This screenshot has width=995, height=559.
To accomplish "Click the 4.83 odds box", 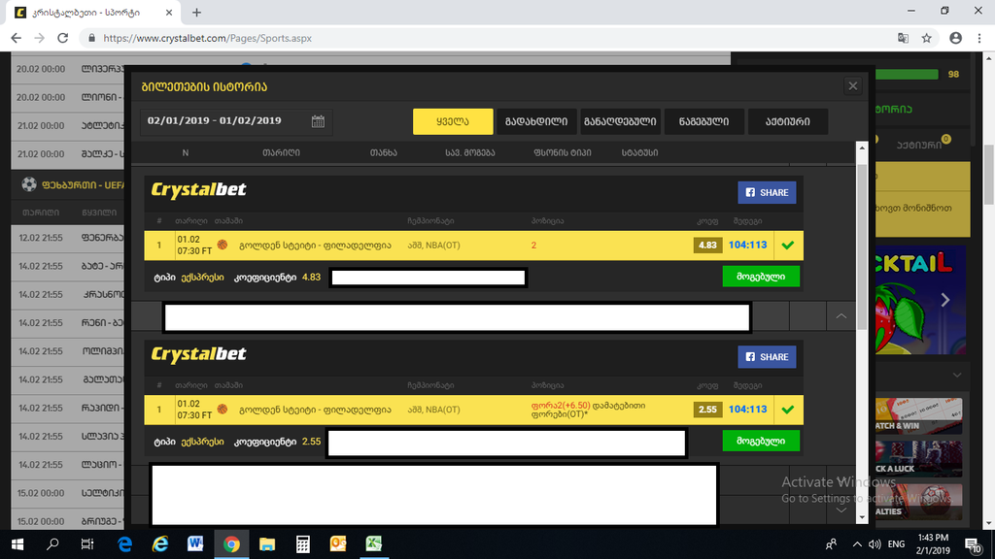I will (707, 246).
